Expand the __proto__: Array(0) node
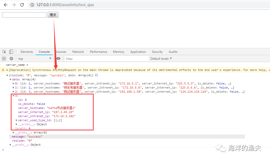270x160 pixels. click(x=13, y=132)
